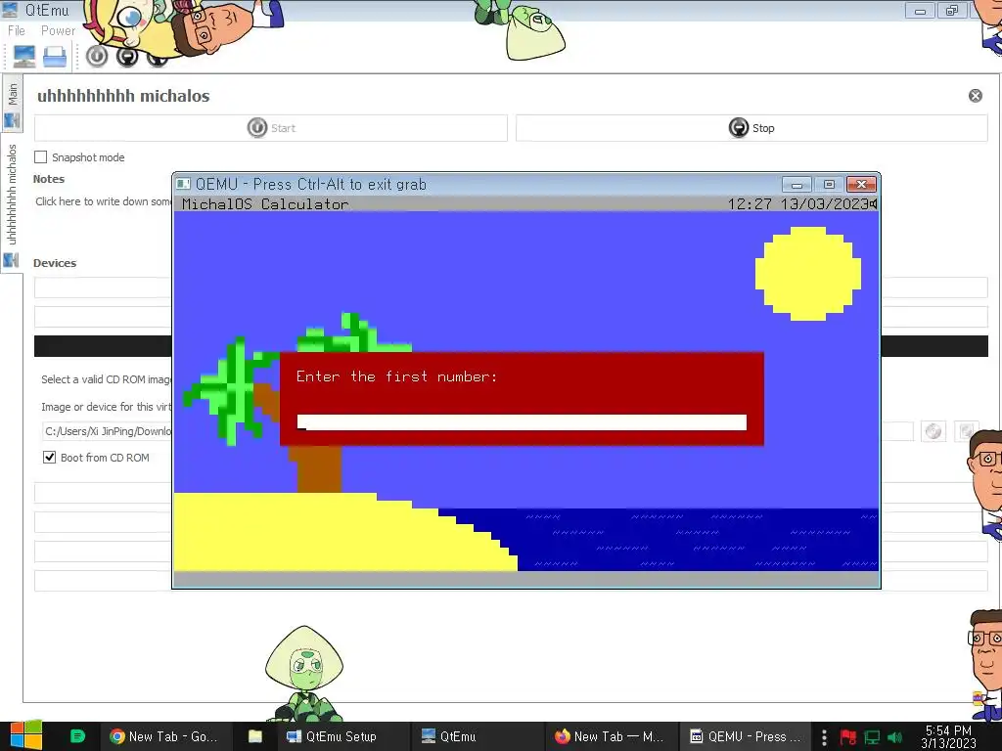Click the Devices section heading

(x=55, y=263)
